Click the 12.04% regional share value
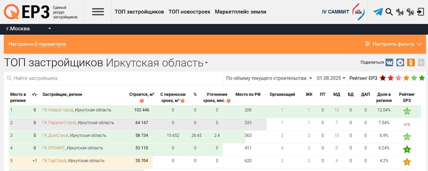The height and width of the screenshot is (171, 428). point(384,110)
